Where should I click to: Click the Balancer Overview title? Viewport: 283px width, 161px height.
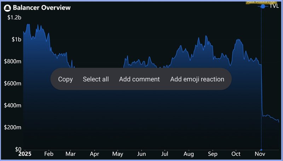point(42,7)
